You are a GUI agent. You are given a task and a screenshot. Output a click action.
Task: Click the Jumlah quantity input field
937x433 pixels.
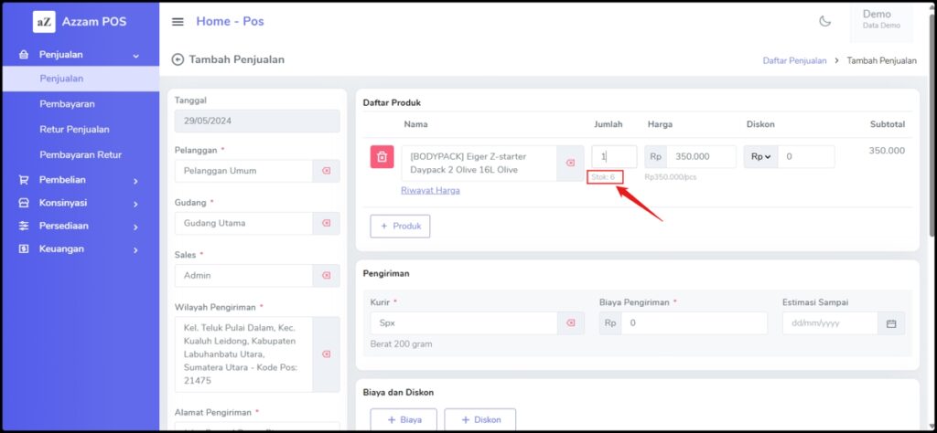(x=613, y=157)
